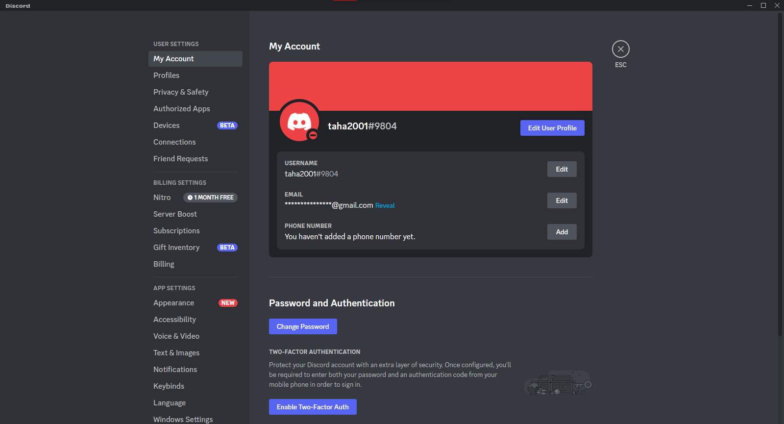784x424 pixels.
Task: Reveal the hidden email address
Action: (385, 206)
